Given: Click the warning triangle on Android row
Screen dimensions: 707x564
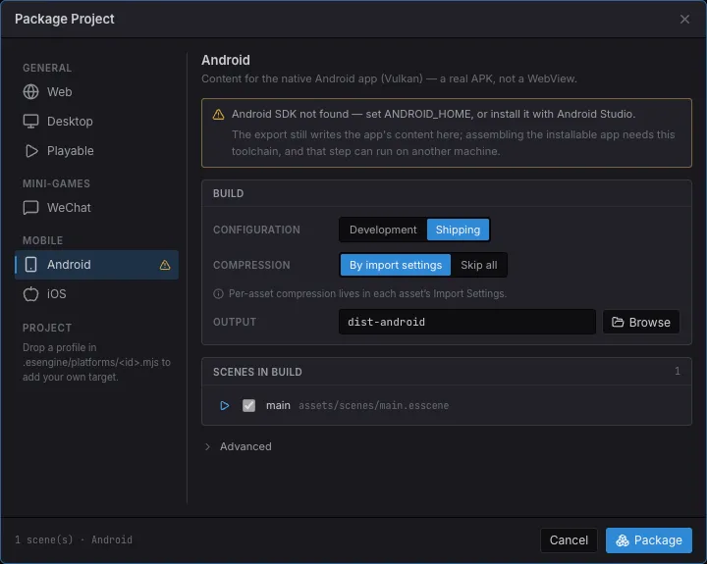Looking at the screenshot, I should [x=165, y=265].
